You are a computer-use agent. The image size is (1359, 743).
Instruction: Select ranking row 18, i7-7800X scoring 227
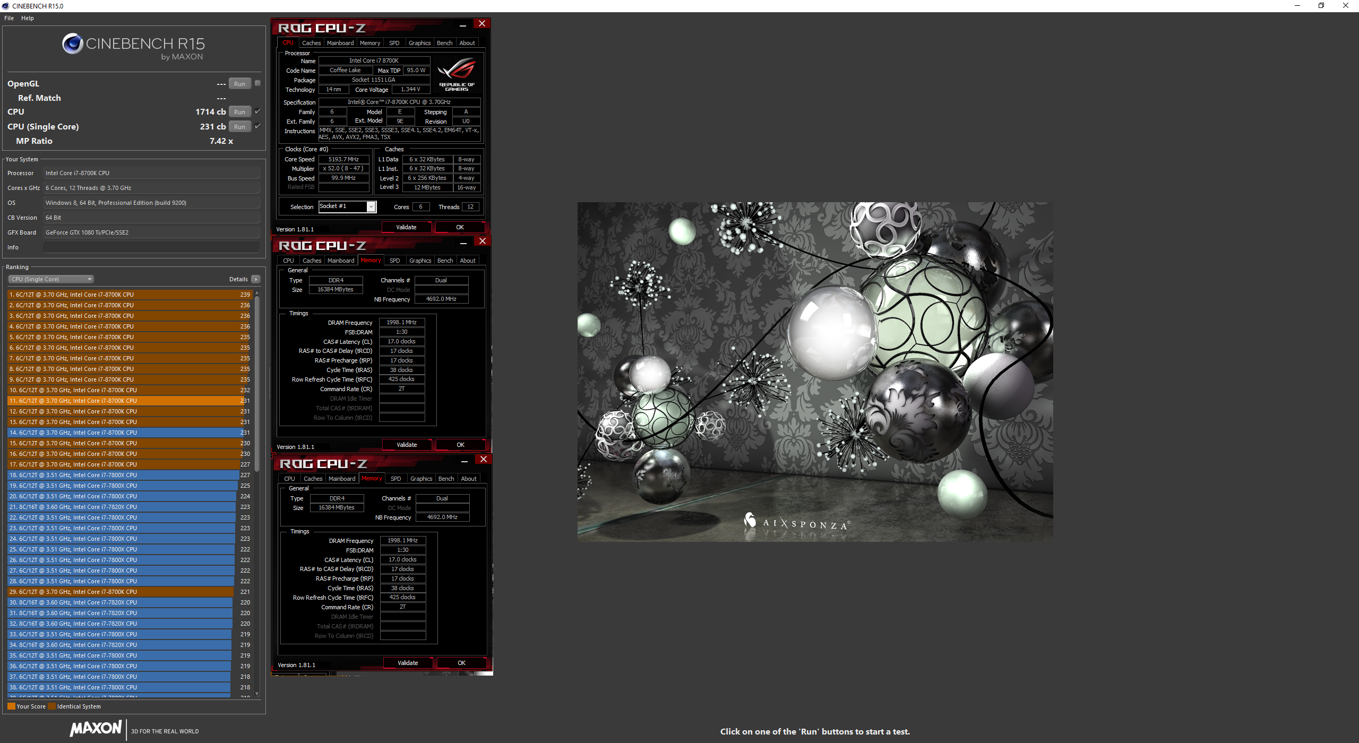[130, 475]
